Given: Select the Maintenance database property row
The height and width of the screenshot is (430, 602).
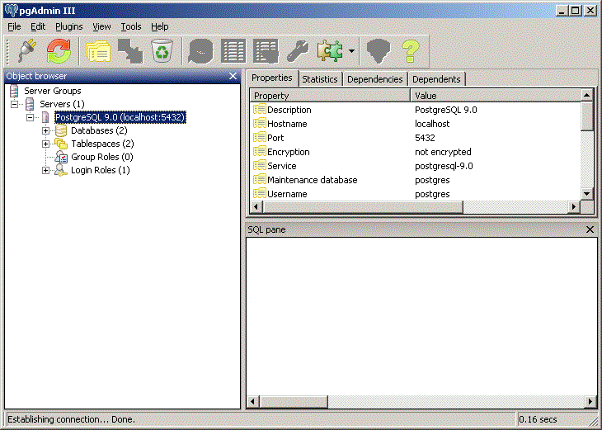Looking at the screenshot, I should point(416,180).
